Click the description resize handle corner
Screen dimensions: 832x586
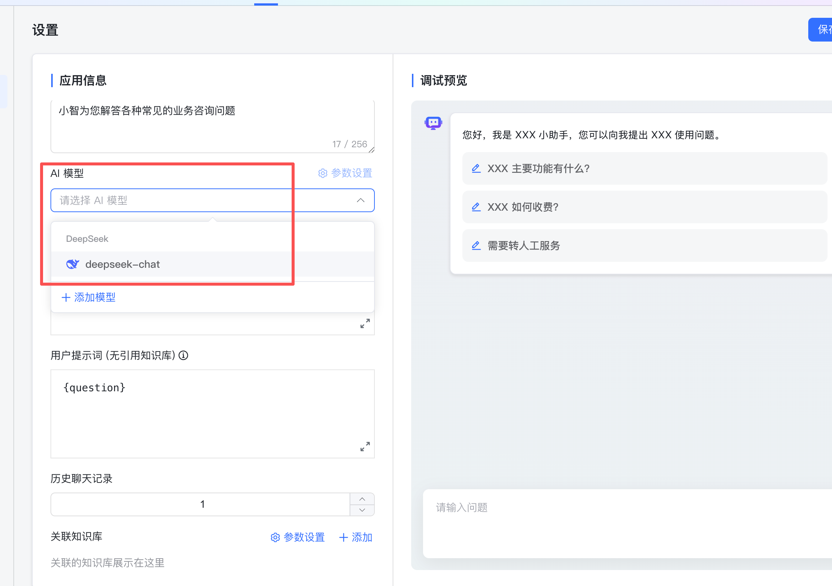tap(371, 150)
